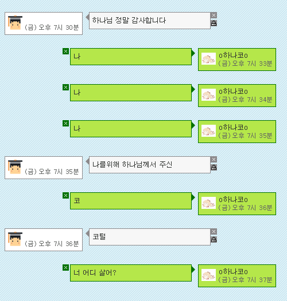This screenshot has width=287, height=301.
Task: Delete the '나' message sent at 7시 35분
Action: click(x=65, y=123)
